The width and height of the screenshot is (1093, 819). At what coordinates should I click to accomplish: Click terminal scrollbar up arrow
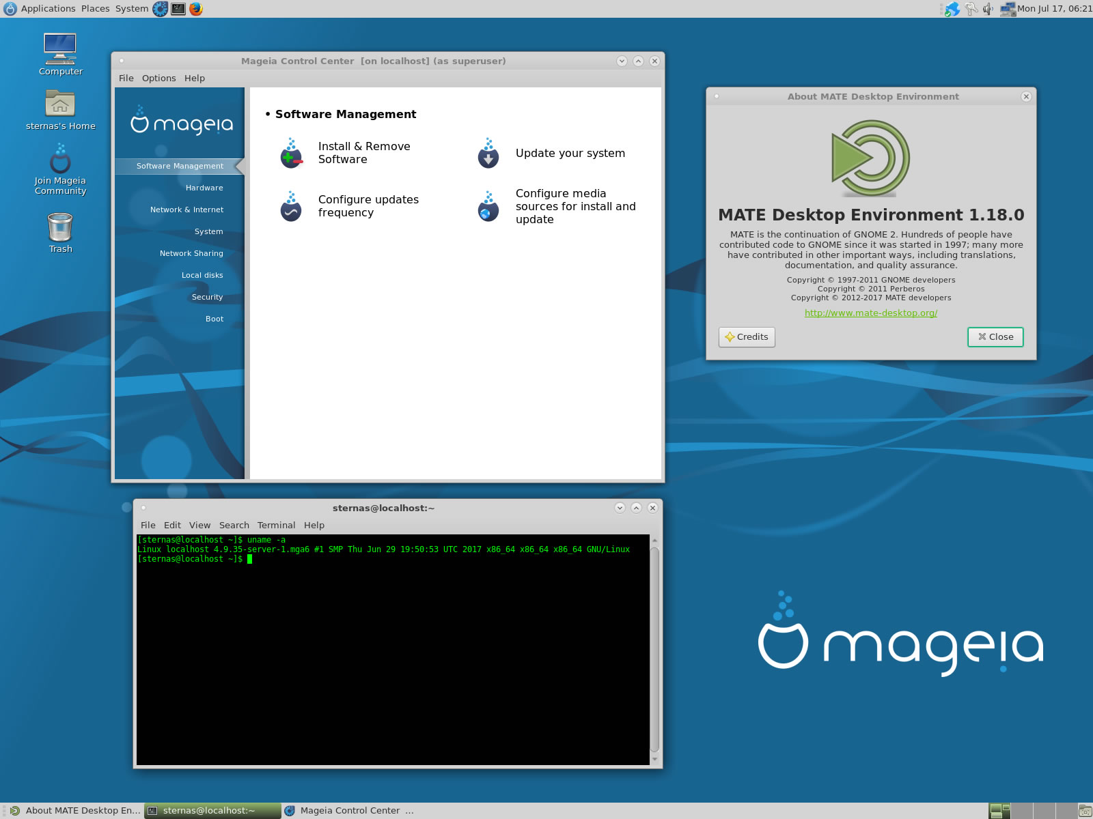click(654, 541)
